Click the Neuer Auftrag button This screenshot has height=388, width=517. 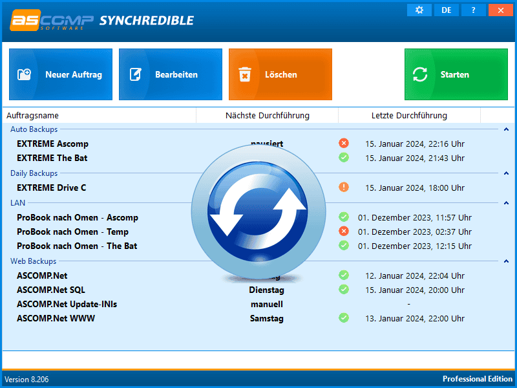[61, 74]
